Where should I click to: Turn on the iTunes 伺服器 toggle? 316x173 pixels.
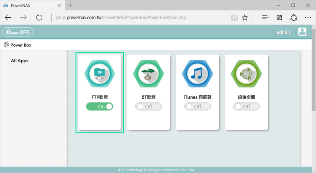pyautogui.click(x=197, y=106)
